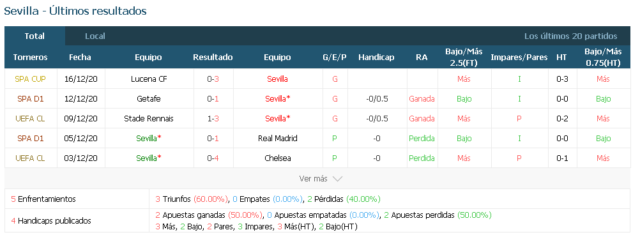
Task: Click the Impares/Pares column header
Action: 519,57
